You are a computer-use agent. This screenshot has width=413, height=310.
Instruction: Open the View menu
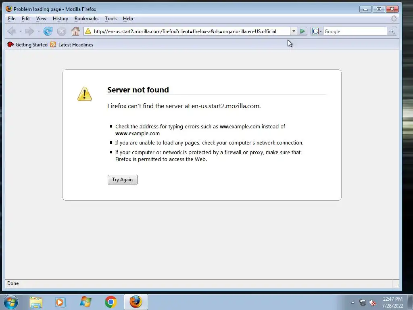[x=41, y=19]
